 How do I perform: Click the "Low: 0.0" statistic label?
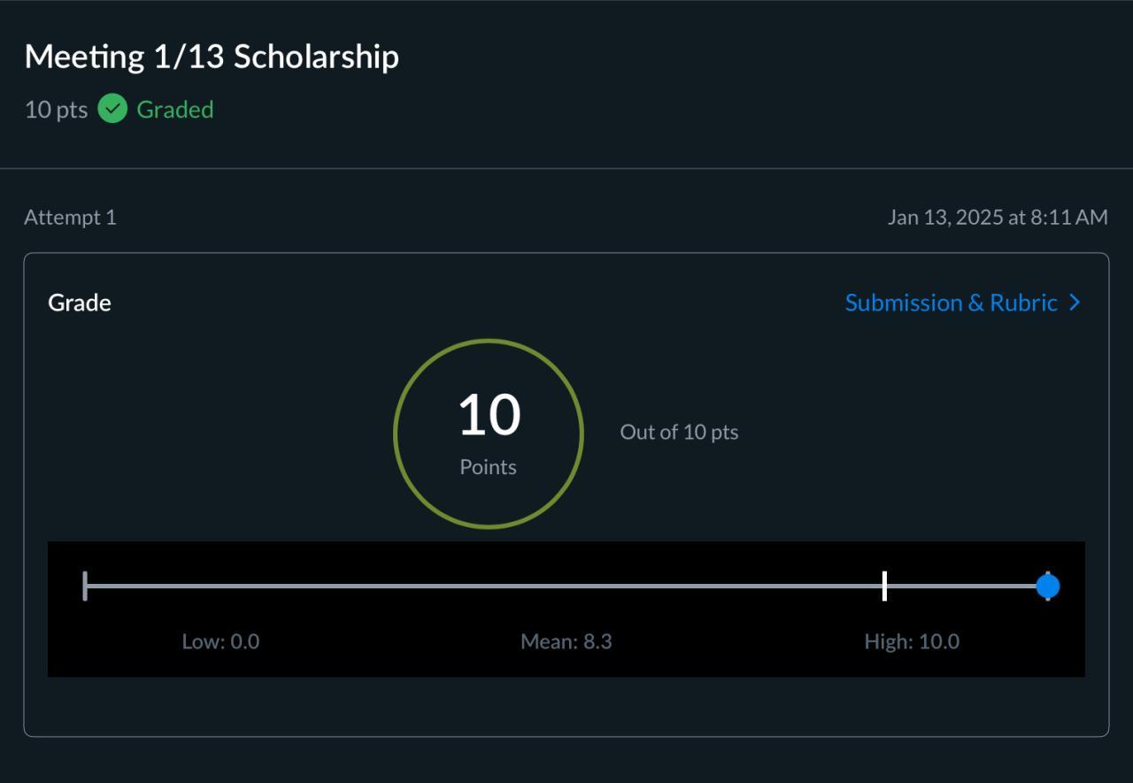click(220, 641)
